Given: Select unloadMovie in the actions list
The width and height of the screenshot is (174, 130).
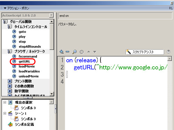Looking at the screenshot, I should (x=29, y=76).
